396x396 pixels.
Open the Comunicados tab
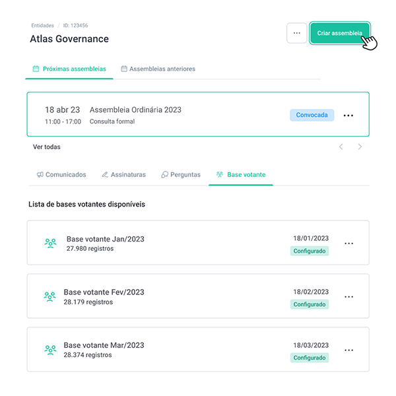point(61,175)
